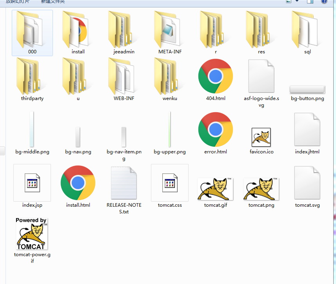
Task: Select the bg-nav-item.png image file
Action: point(124,144)
